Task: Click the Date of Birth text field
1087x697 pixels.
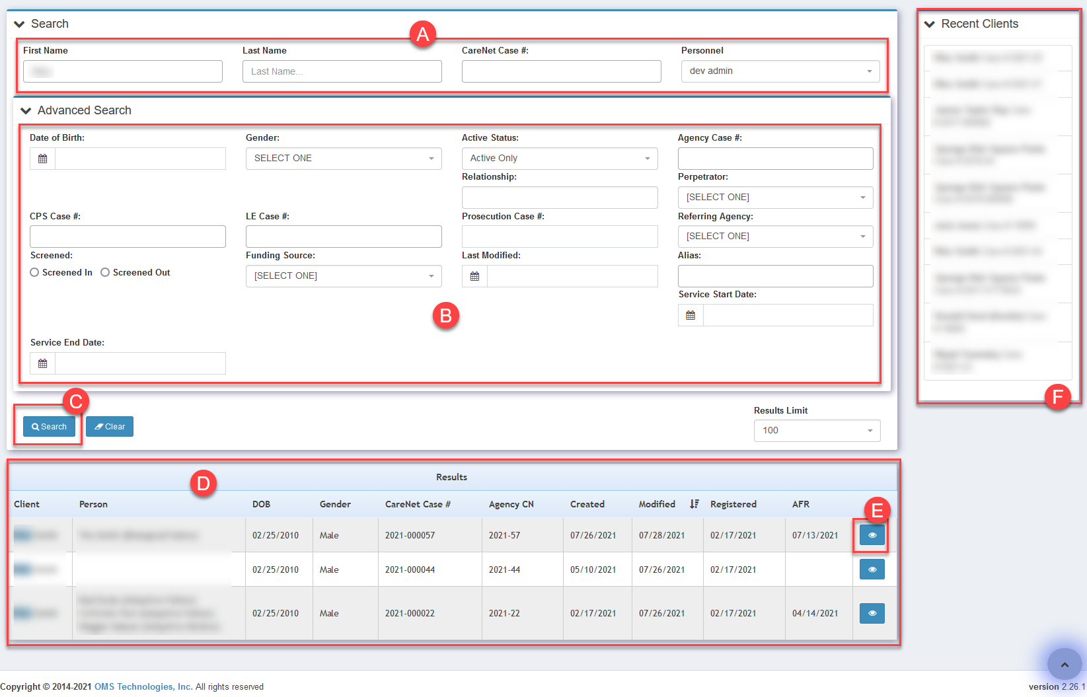Action: (140, 159)
